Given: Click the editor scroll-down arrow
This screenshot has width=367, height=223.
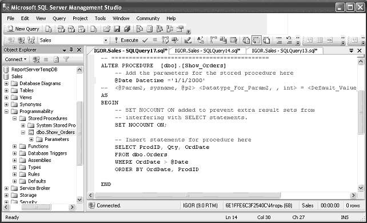Looking at the screenshot, I should [361, 188].
